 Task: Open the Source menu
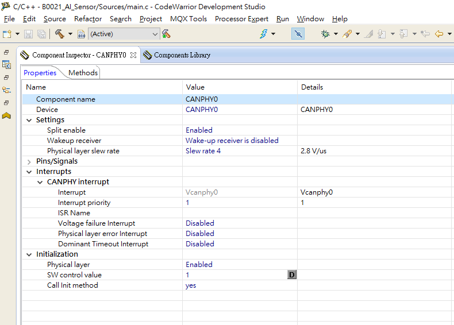(55, 19)
